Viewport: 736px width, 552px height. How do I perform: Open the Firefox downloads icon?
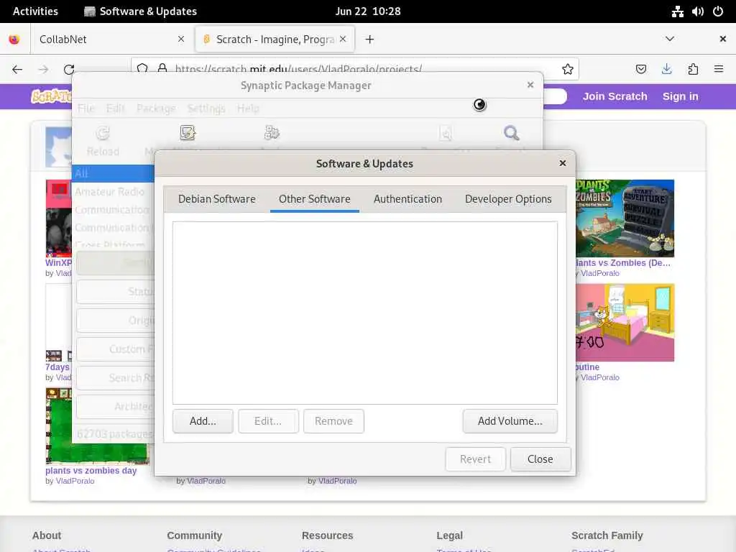click(x=666, y=69)
